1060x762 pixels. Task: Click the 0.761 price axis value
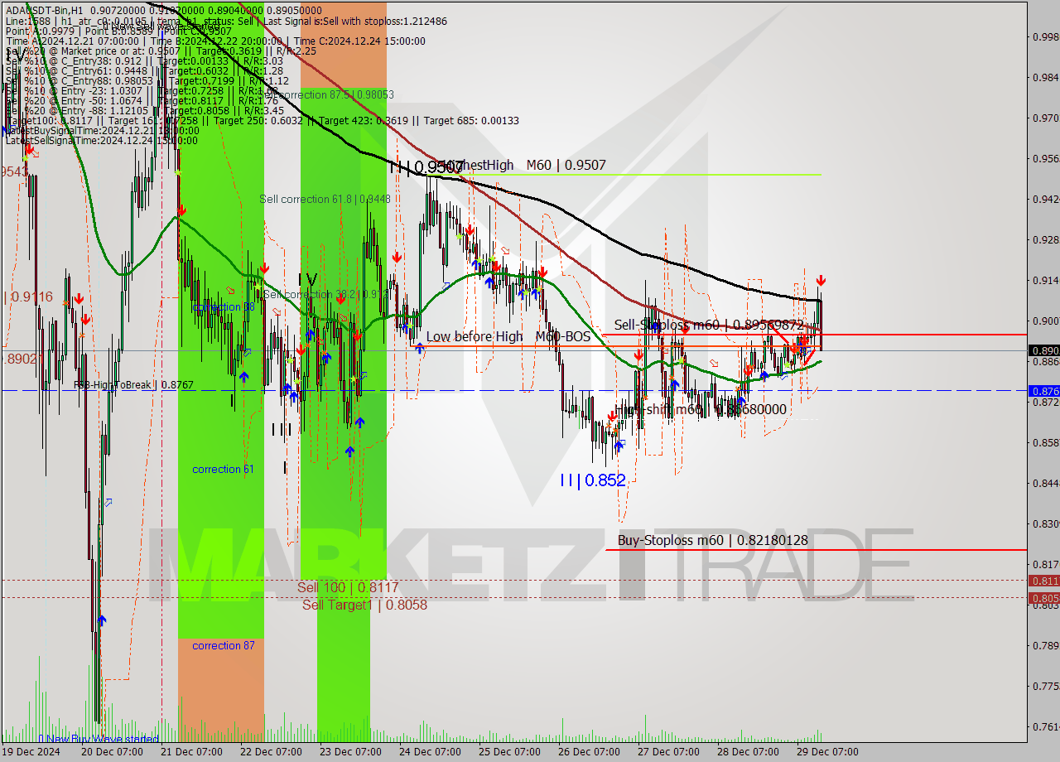pos(1045,726)
